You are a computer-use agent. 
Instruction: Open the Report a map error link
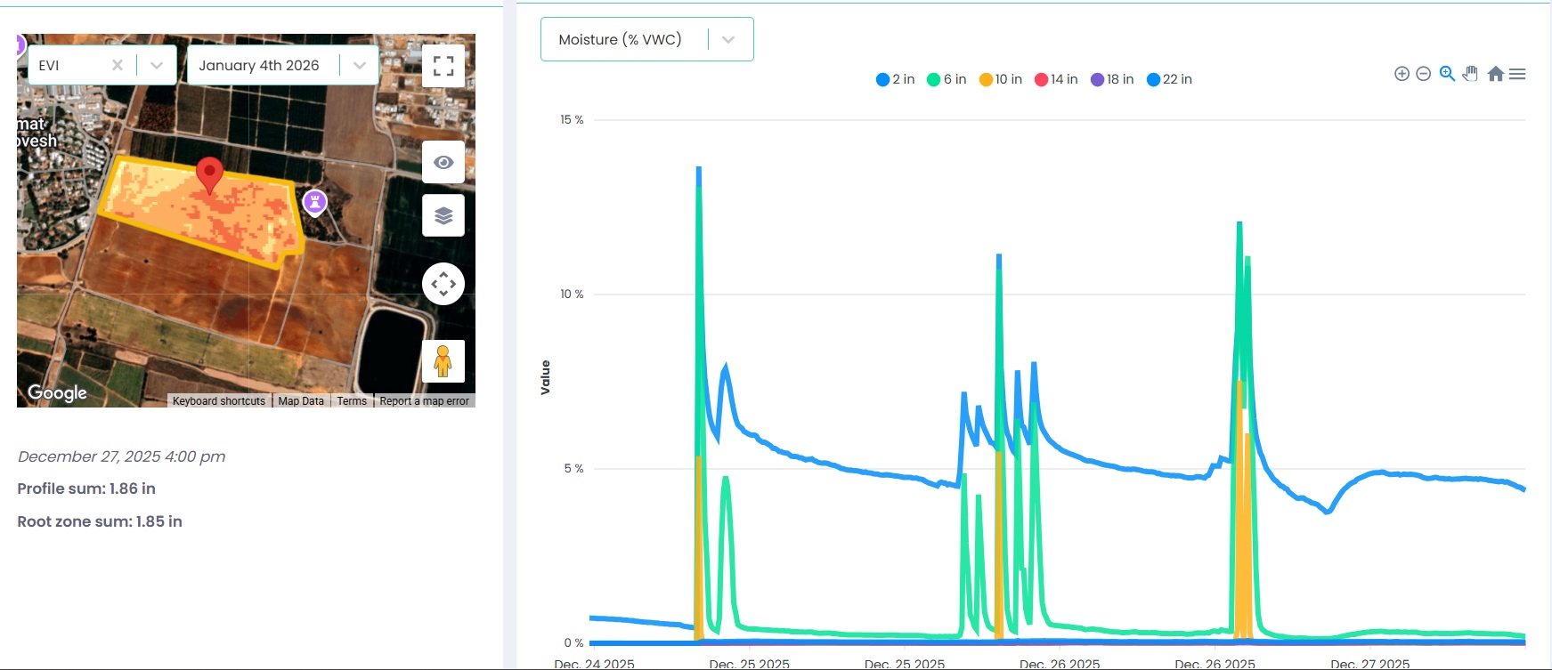tap(424, 401)
